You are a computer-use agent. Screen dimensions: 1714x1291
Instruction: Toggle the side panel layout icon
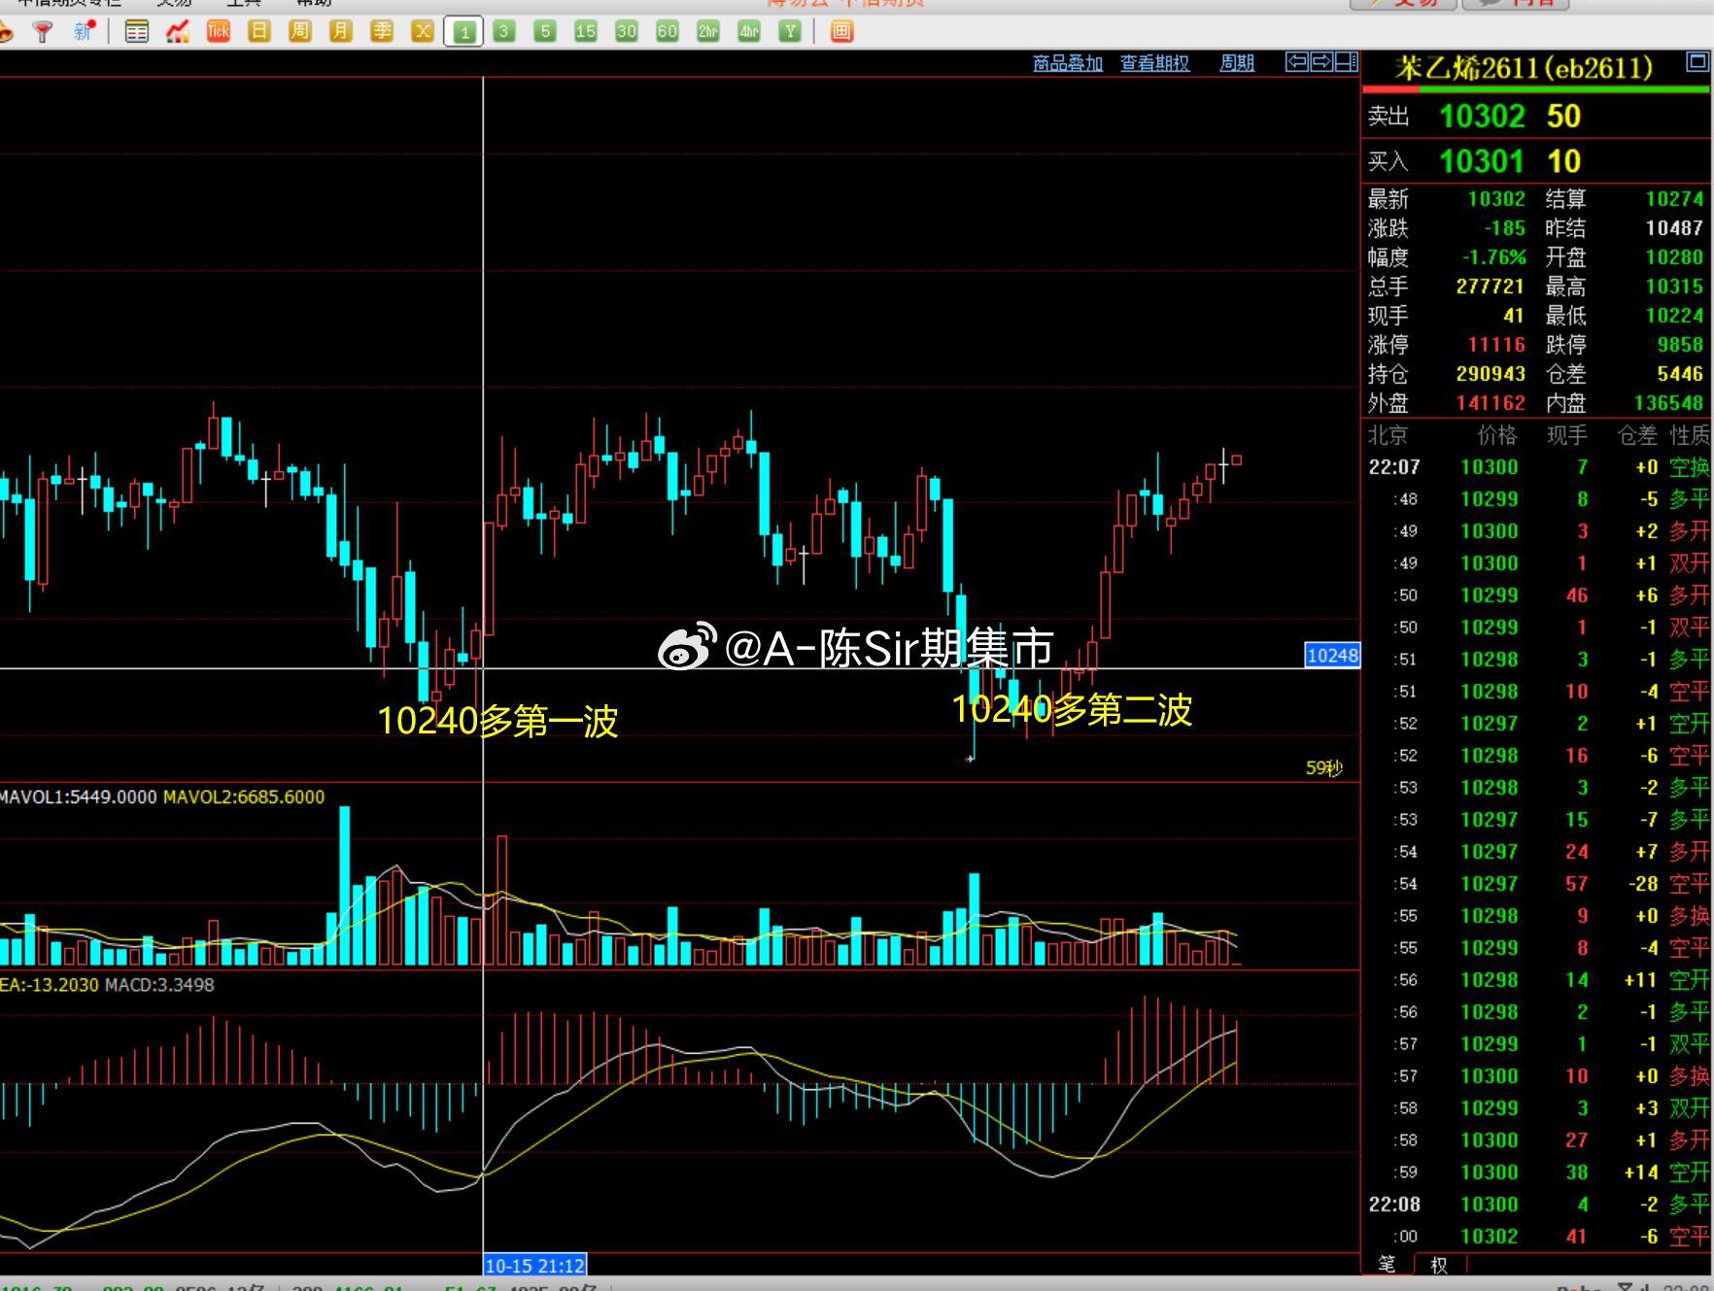1347,63
